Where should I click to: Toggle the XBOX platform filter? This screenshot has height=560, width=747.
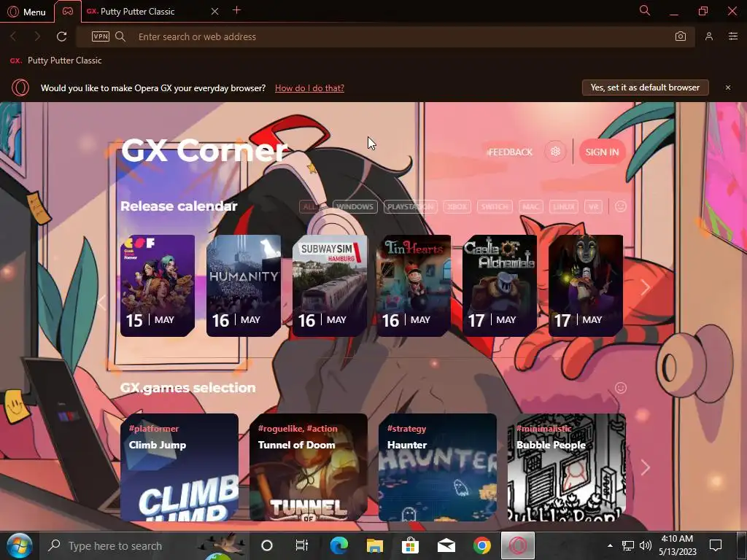pyautogui.click(x=457, y=206)
